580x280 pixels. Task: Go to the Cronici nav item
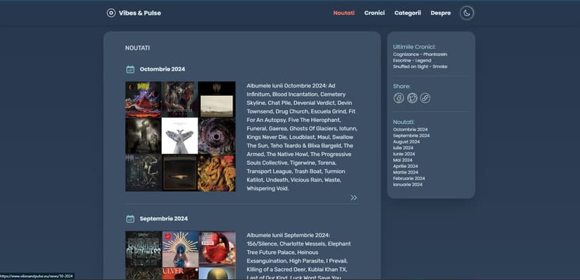374,13
